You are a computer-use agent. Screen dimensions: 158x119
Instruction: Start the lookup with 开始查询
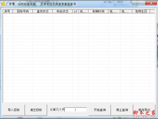(x=100, y=110)
